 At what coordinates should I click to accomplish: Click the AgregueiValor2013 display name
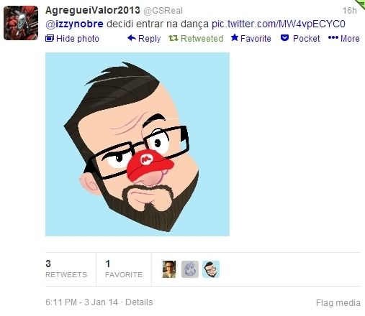point(93,10)
